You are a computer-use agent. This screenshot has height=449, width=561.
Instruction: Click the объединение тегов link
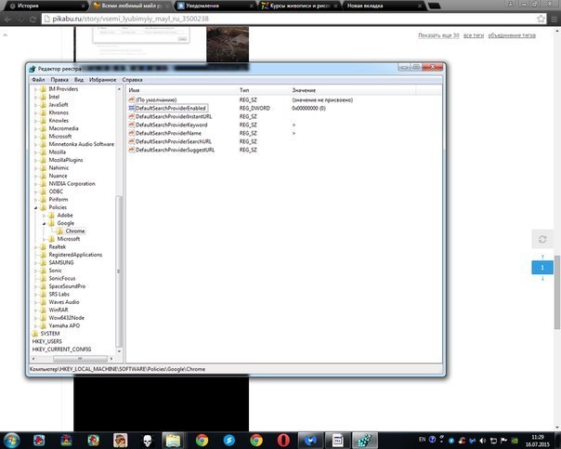(512, 35)
